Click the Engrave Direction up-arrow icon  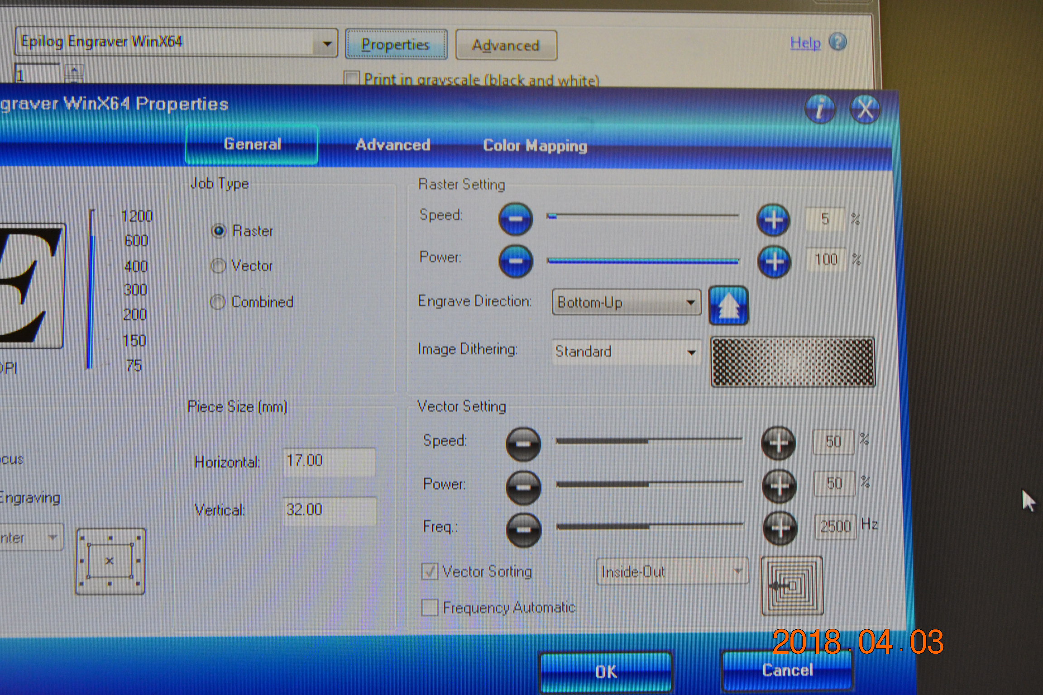pyautogui.click(x=728, y=305)
